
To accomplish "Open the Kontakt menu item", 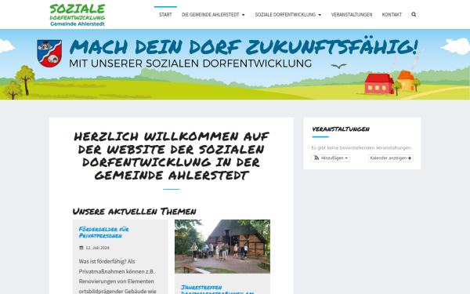I will [392, 14].
